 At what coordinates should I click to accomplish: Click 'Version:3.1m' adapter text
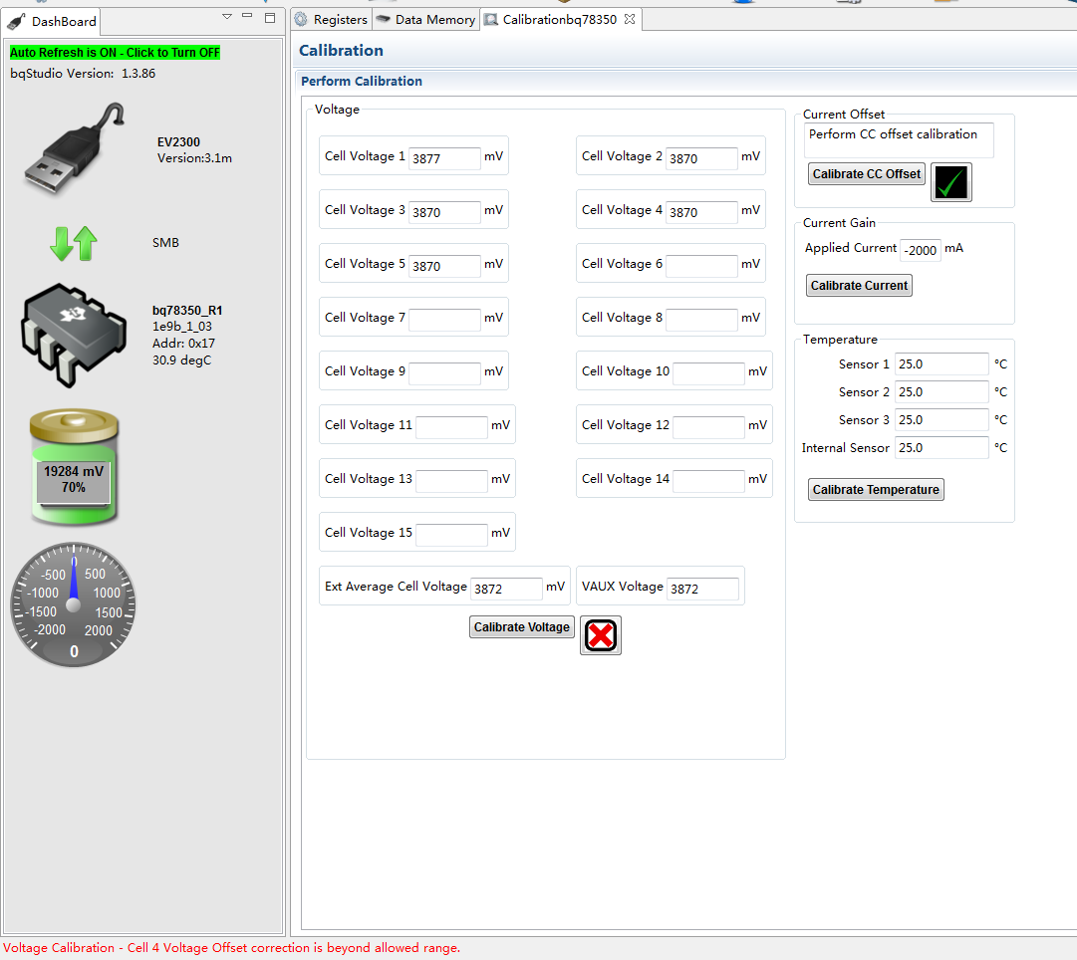tap(194, 158)
